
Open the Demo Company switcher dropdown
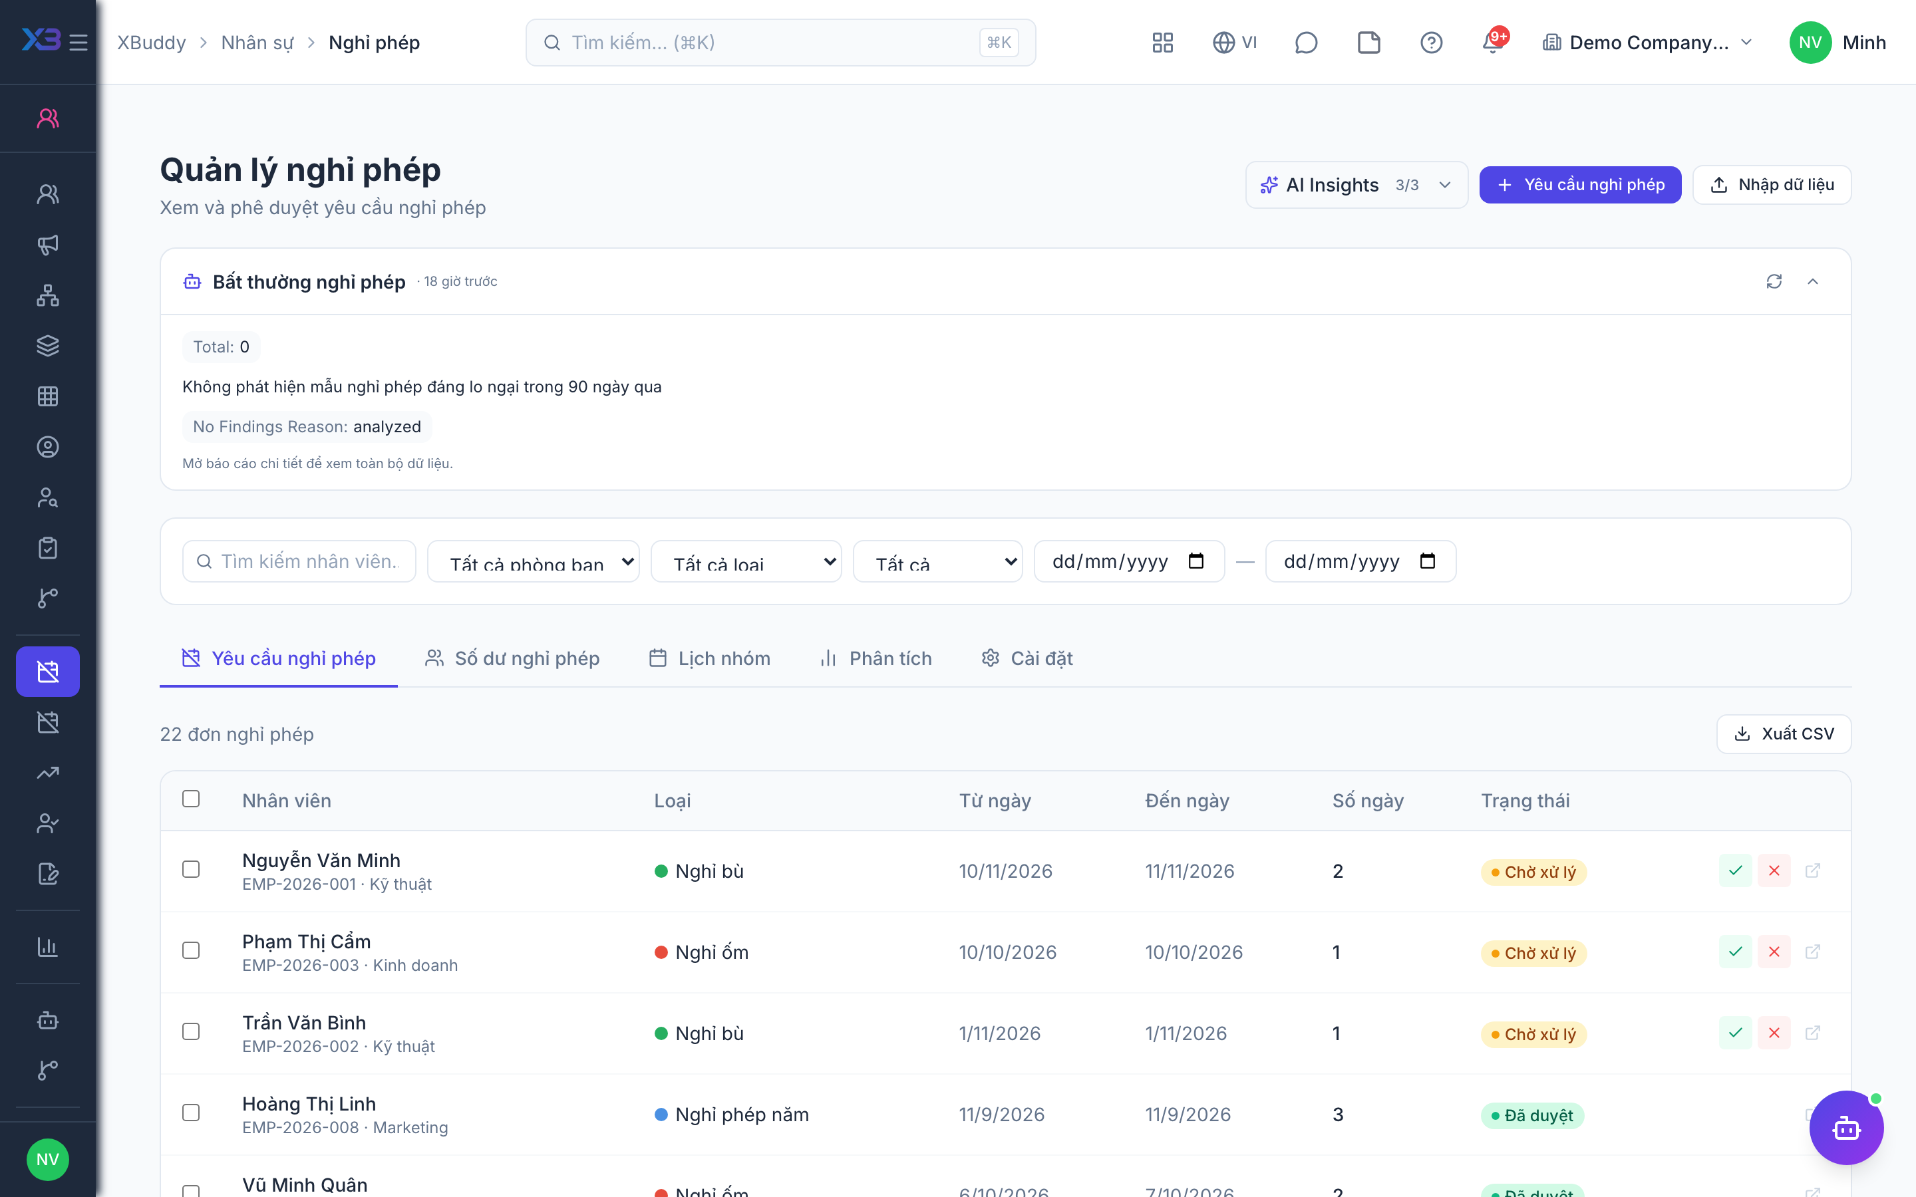tap(1649, 43)
